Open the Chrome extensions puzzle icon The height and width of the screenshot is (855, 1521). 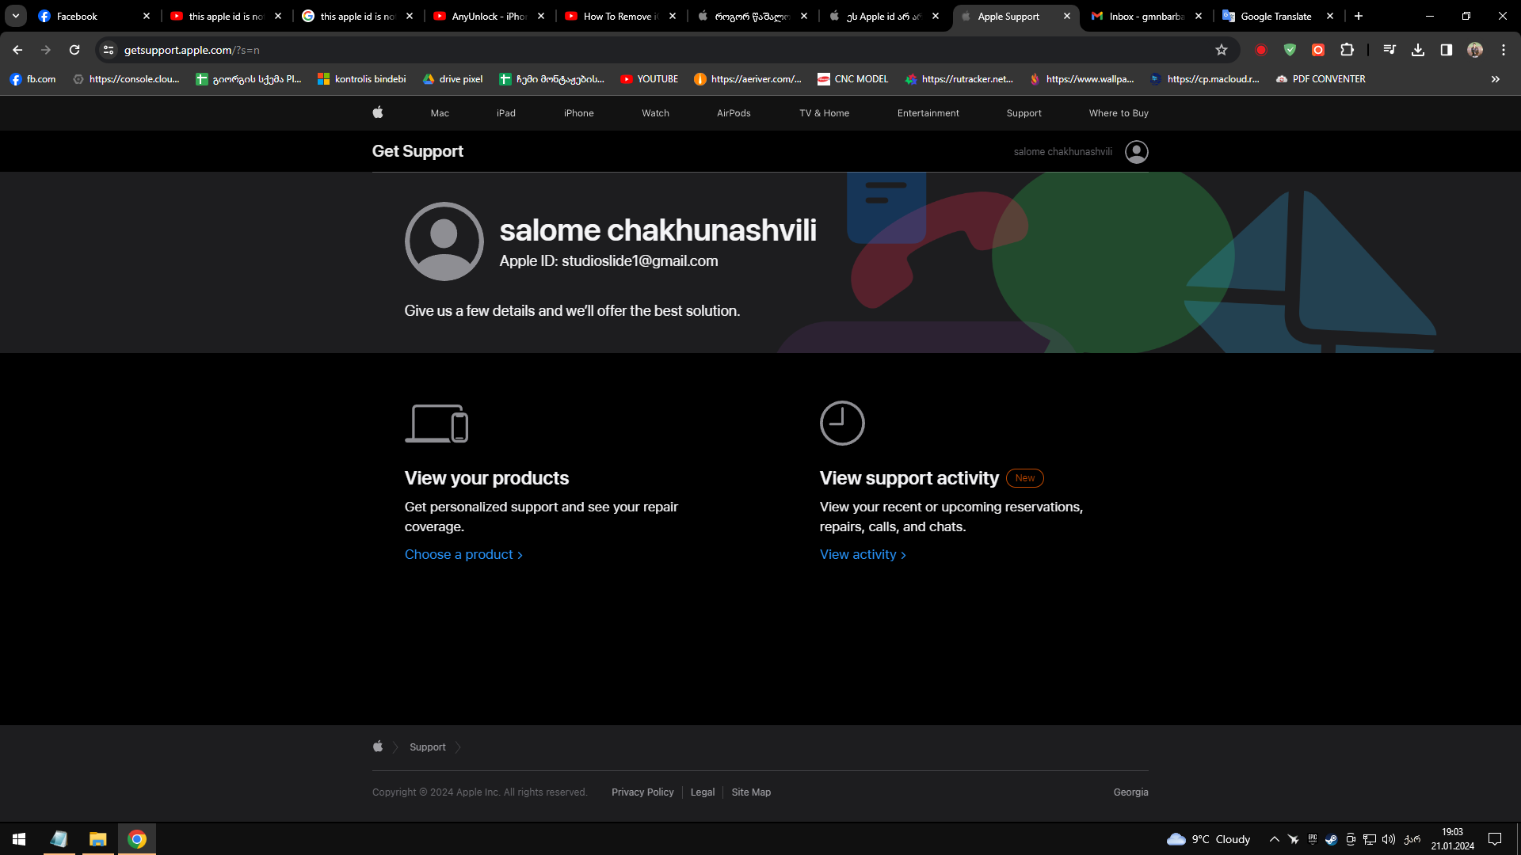pos(1347,50)
